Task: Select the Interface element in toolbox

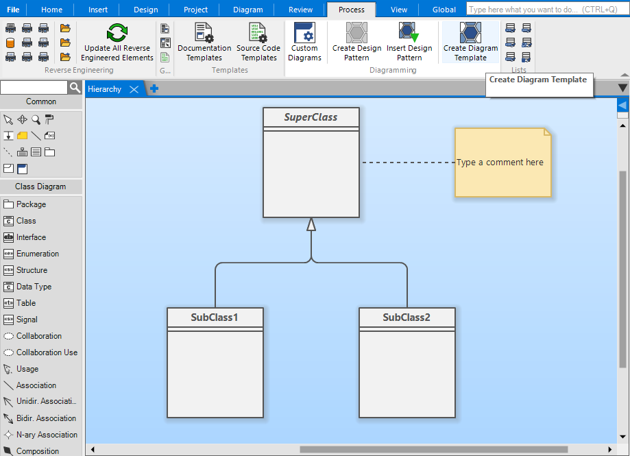Action: coord(31,237)
